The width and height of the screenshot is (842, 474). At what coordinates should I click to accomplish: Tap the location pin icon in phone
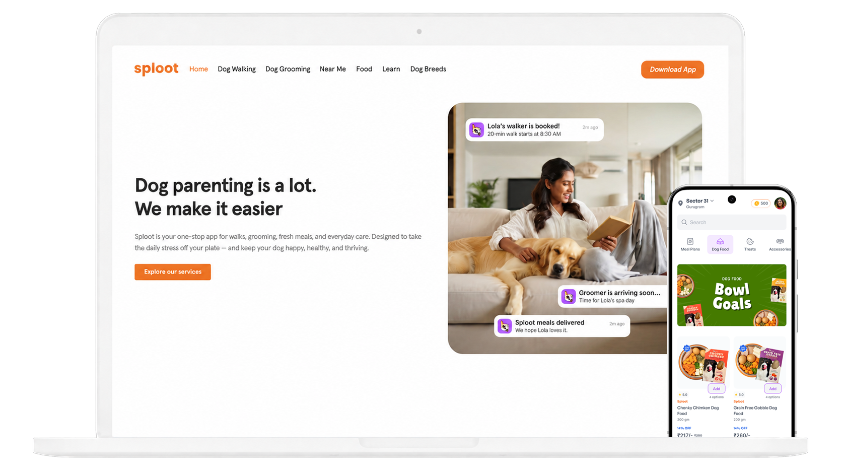coord(680,204)
